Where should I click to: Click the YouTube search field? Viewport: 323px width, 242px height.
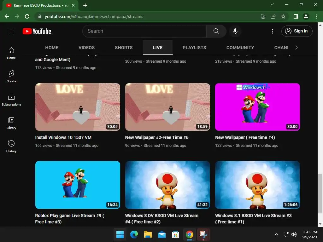click(x=144, y=31)
